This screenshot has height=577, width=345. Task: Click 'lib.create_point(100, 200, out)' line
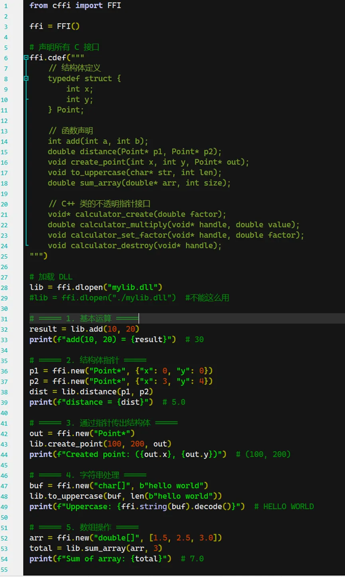pos(101,443)
